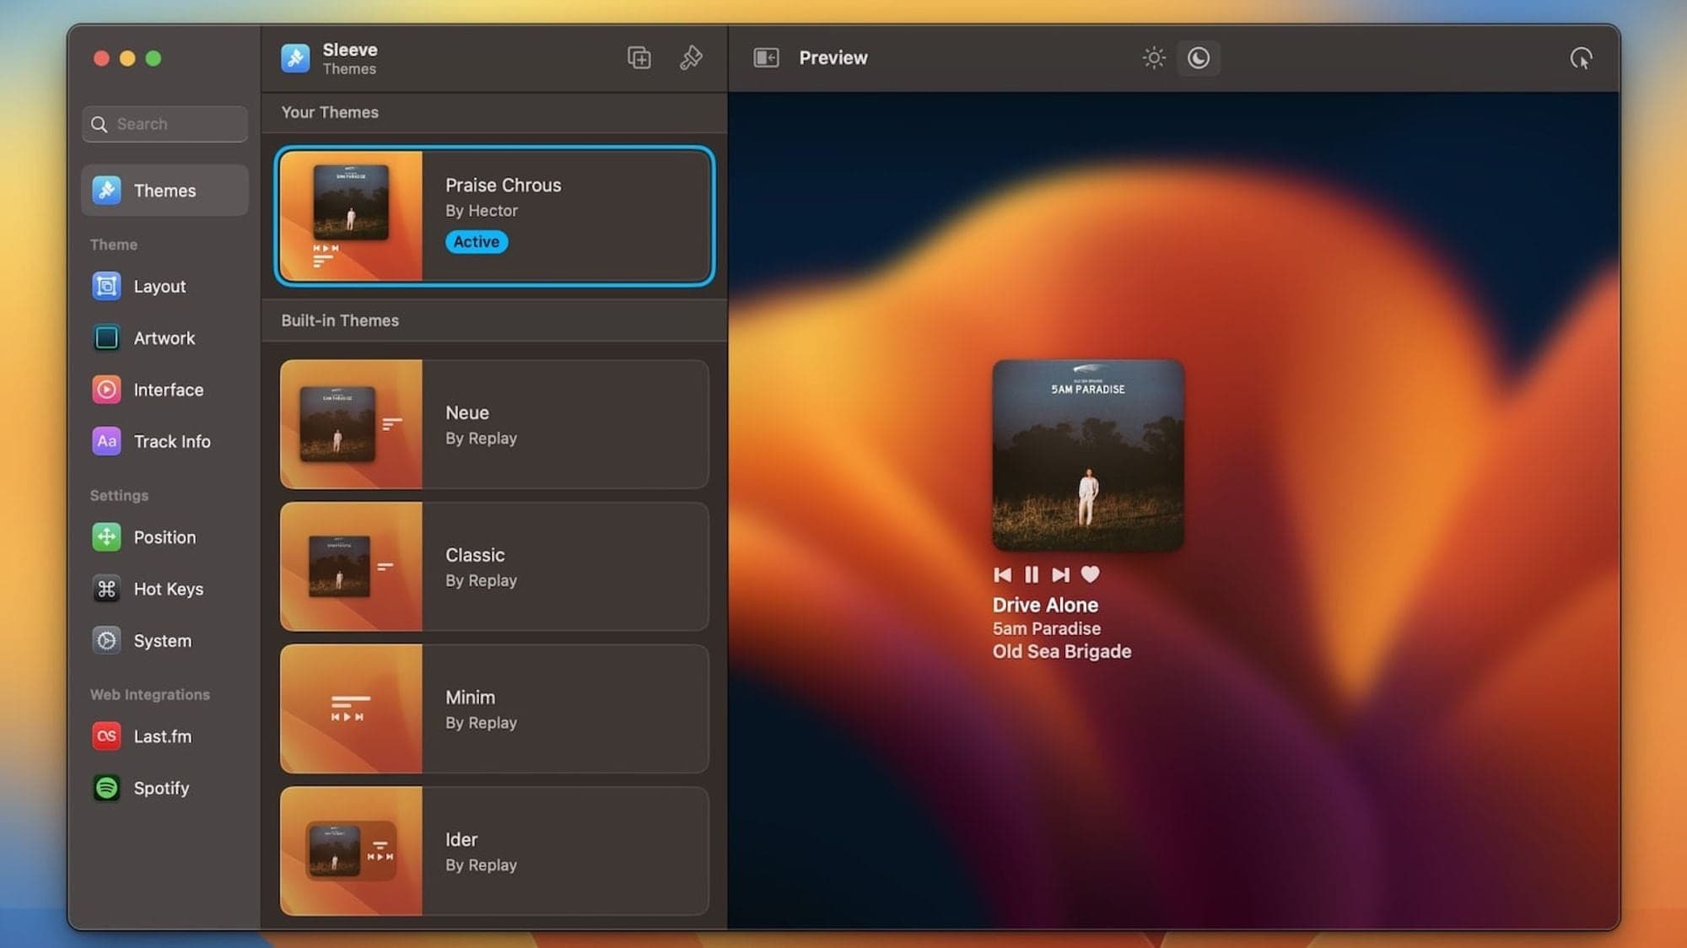This screenshot has height=948, width=1687.
Task: Click the Praise Chrous theme thumbnail
Action: pos(351,216)
